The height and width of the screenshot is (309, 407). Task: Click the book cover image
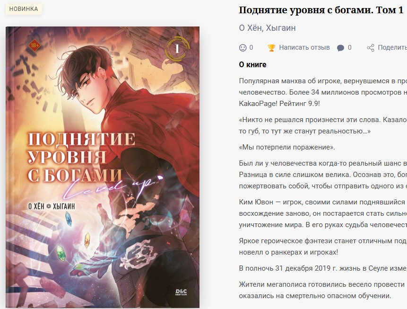coord(103,167)
